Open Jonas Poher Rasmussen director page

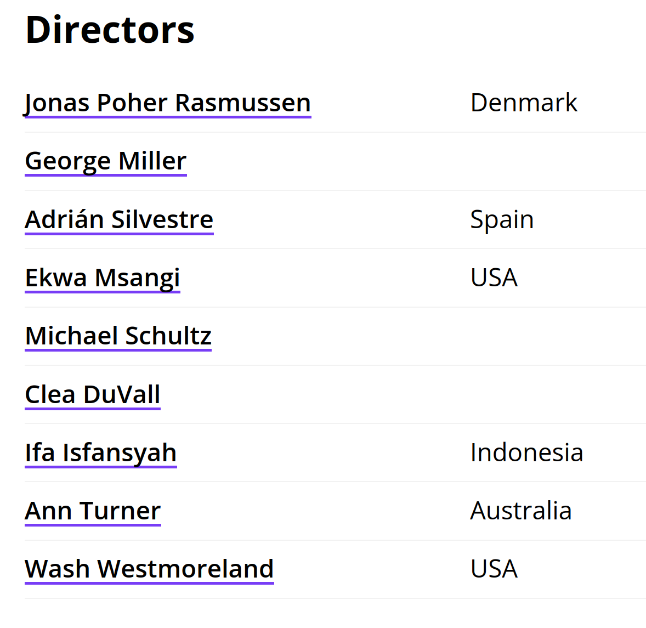pos(168,103)
